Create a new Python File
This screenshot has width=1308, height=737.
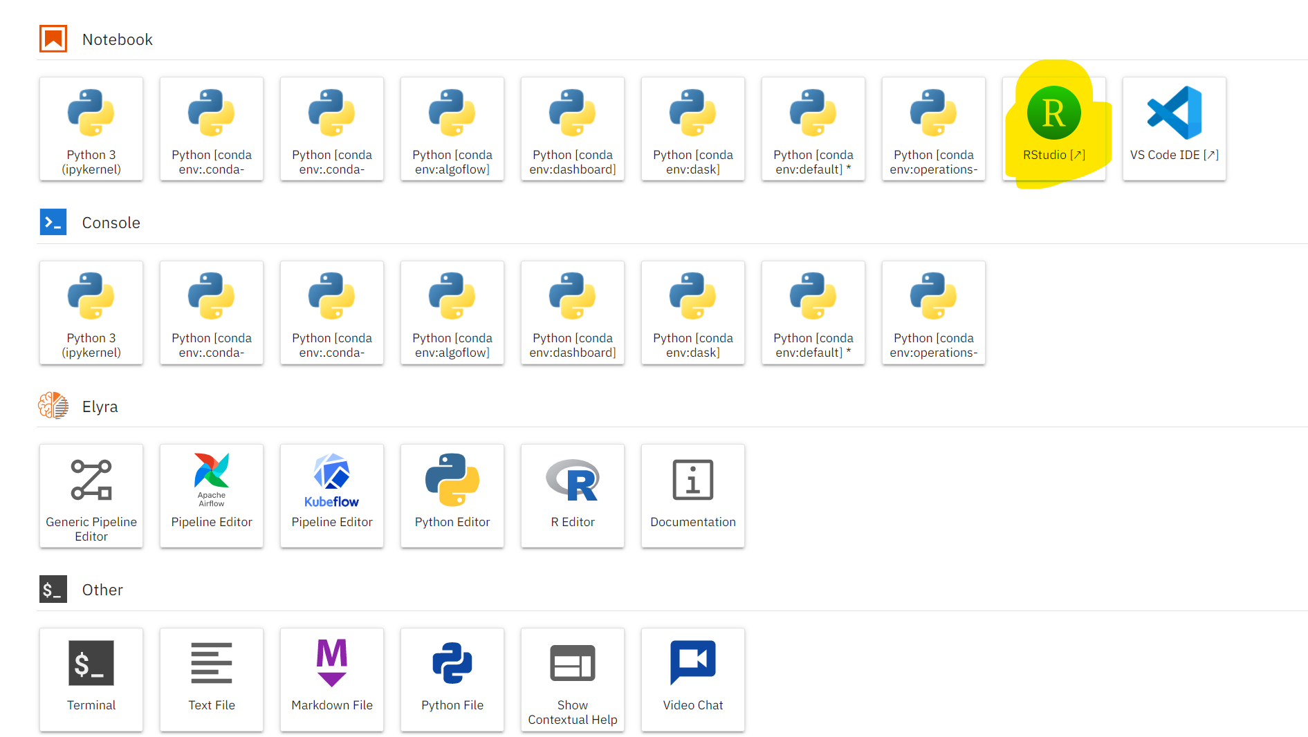(x=452, y=680)
